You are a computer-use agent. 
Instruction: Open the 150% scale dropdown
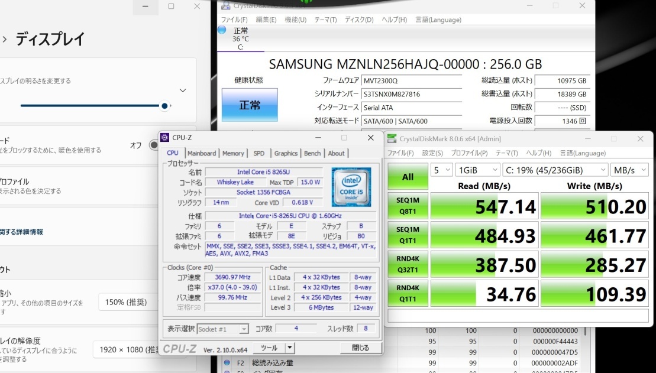tap(128, 302)
